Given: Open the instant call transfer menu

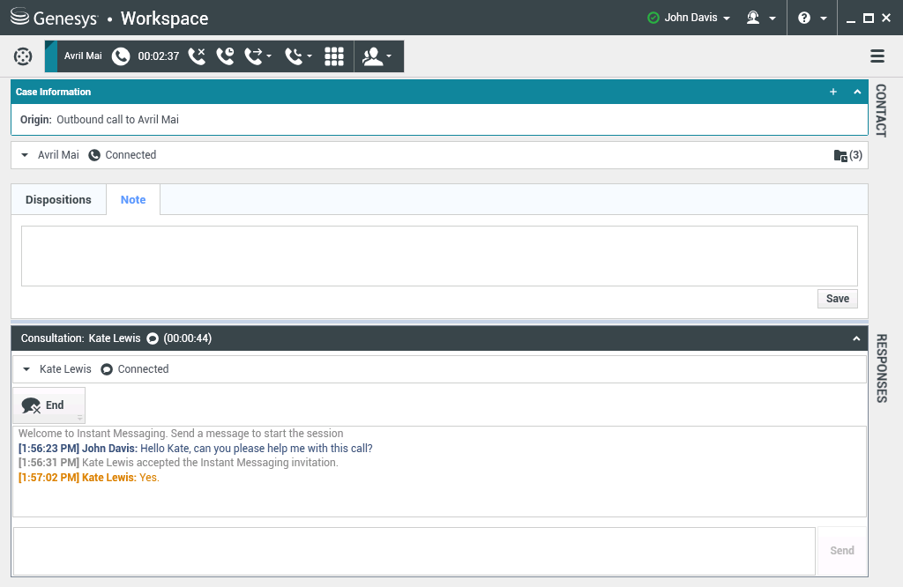Looking at the screenshot, I should [257, 56].
